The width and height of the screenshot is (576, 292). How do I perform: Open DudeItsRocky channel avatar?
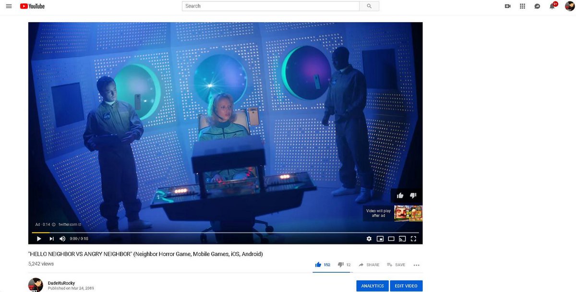[36, 285]
